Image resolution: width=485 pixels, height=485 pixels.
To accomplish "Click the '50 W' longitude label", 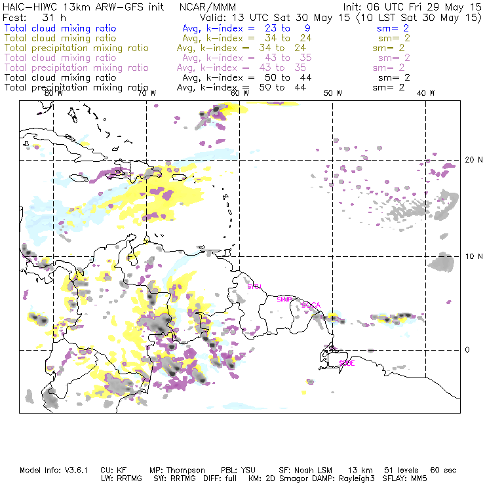I will [333, 93].
